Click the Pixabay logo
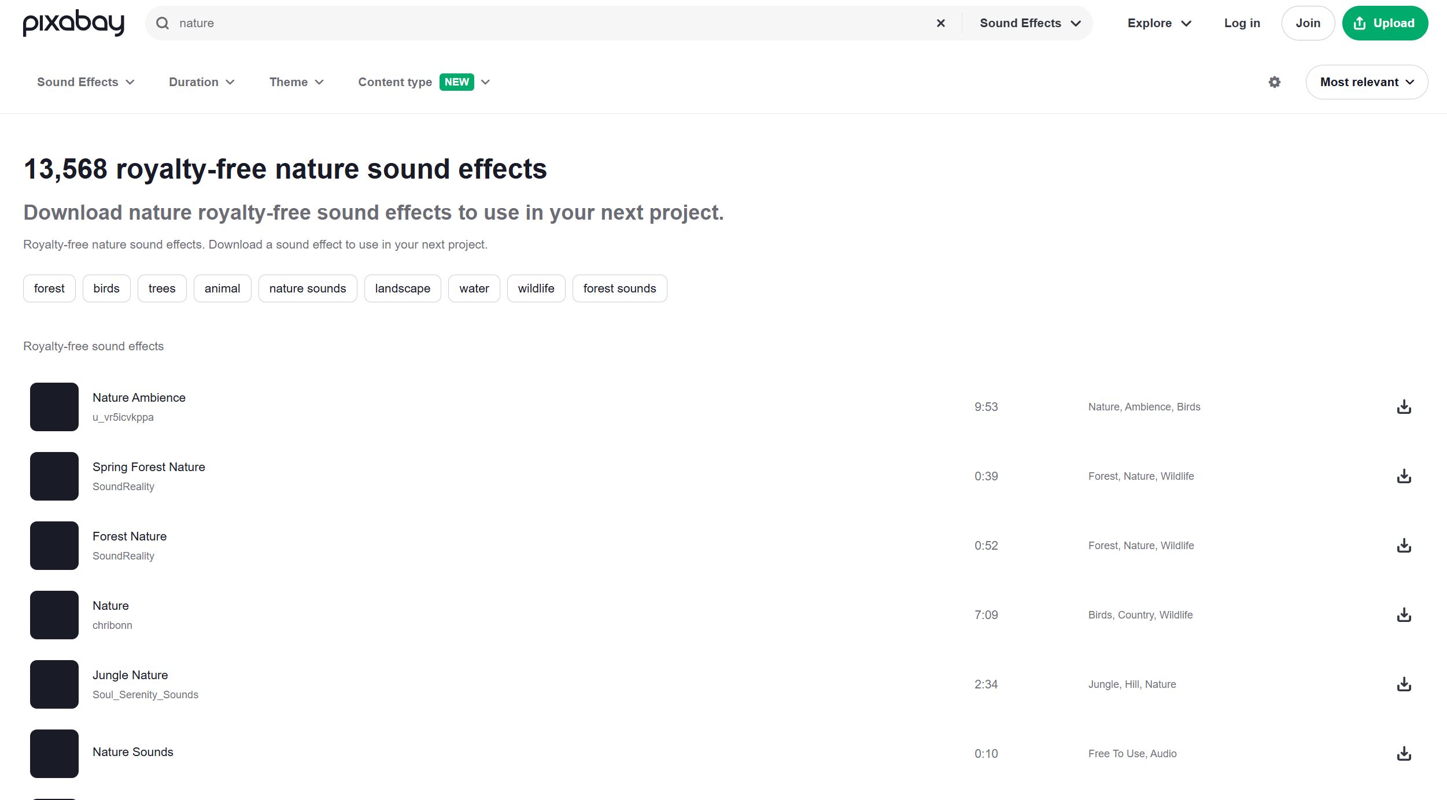 tap(73, 23)
